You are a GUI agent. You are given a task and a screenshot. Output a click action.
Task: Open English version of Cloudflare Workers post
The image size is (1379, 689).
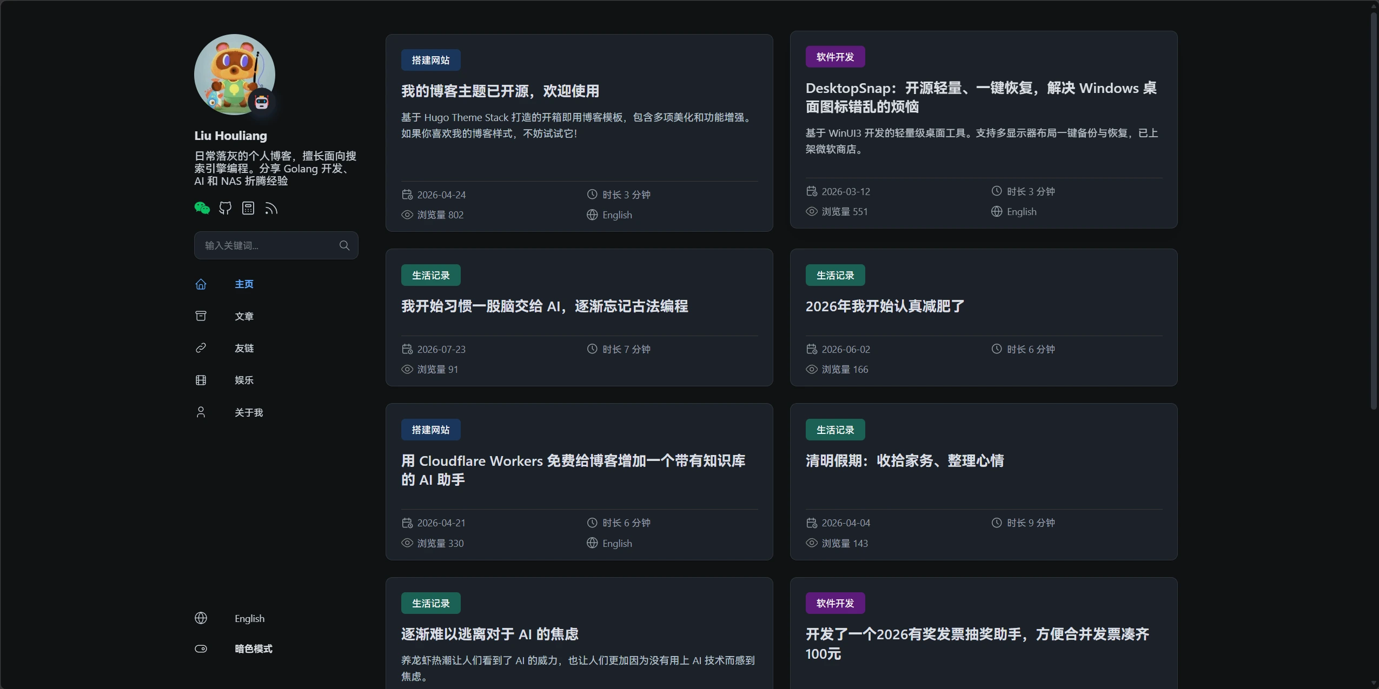617,543
